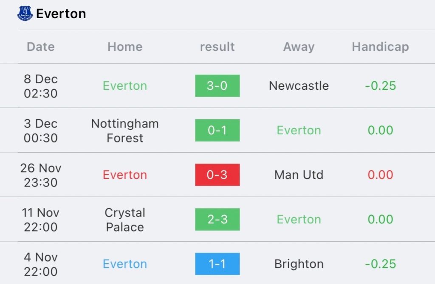Select the 26 Nov 23:30 match date
This screenshot has height=284, width=435.
tap(41, 175)
